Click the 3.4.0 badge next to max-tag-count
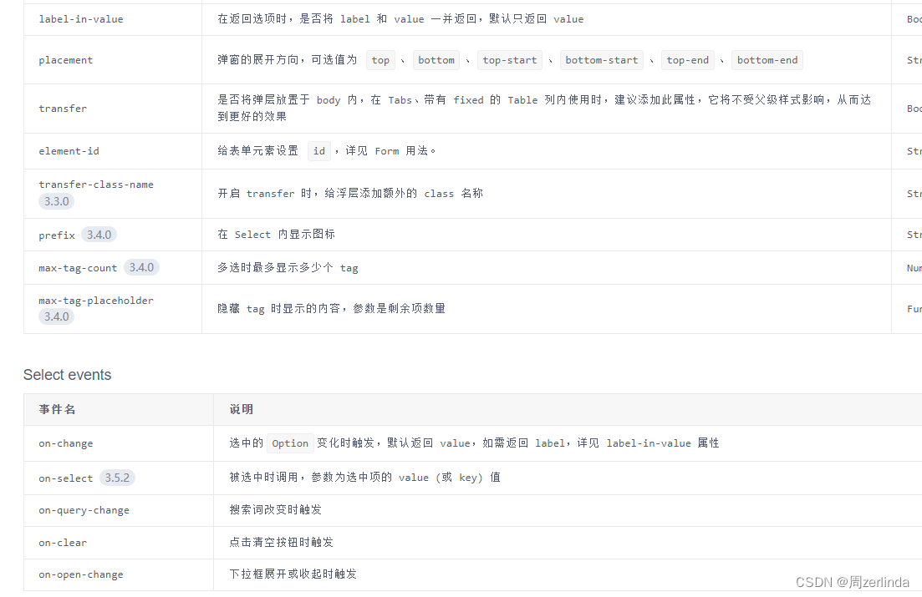The image size is (922, 597). 141,267
